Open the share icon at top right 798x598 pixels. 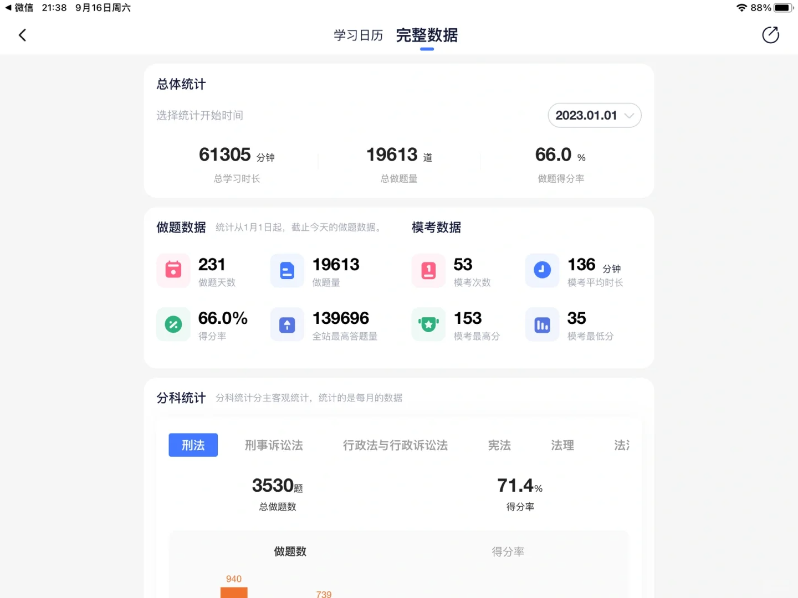pyautogui.click(x=770, y=35)
